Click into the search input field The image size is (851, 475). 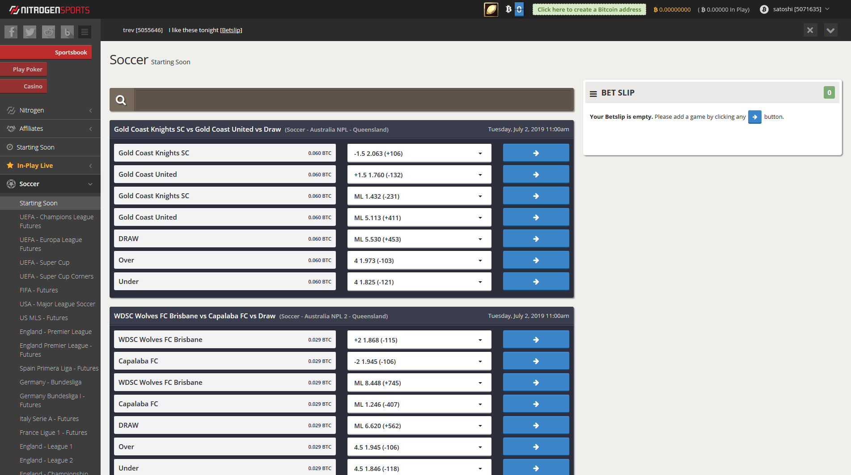(353, 100)
